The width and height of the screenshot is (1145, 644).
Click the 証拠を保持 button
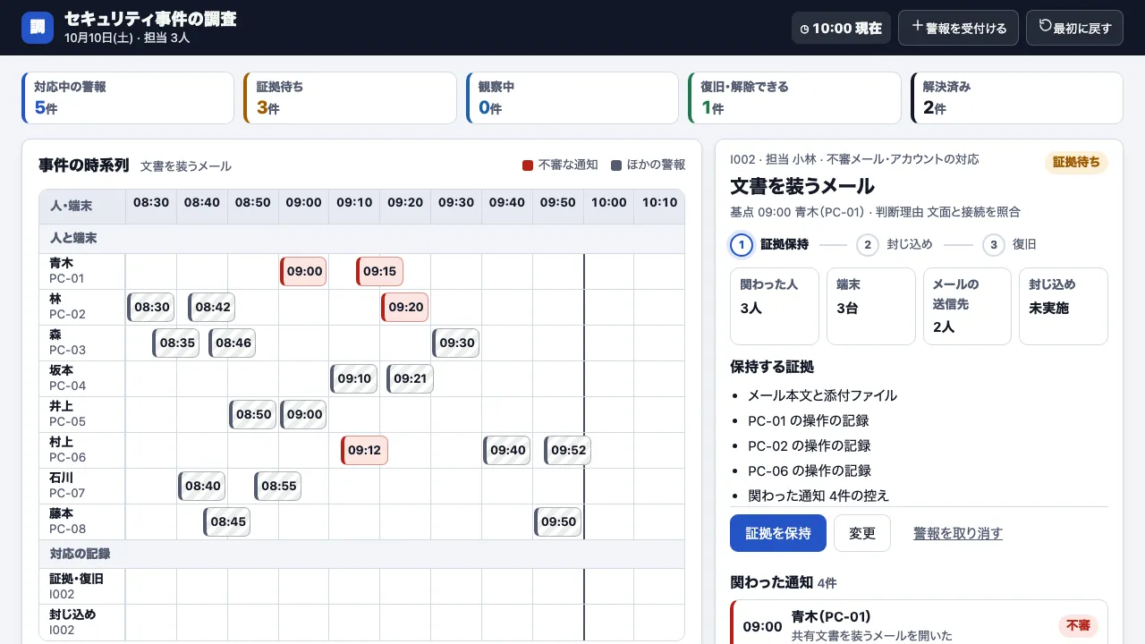(x=778, y=533)
